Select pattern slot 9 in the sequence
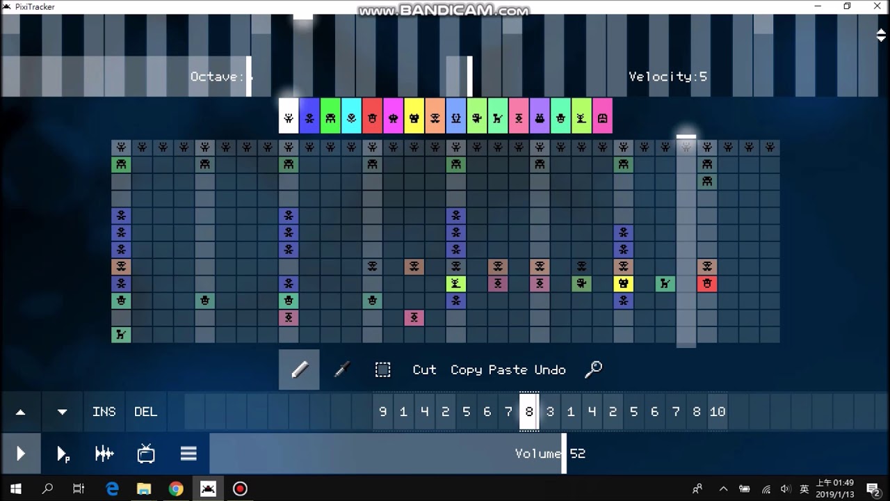 (x=382, y=412)
